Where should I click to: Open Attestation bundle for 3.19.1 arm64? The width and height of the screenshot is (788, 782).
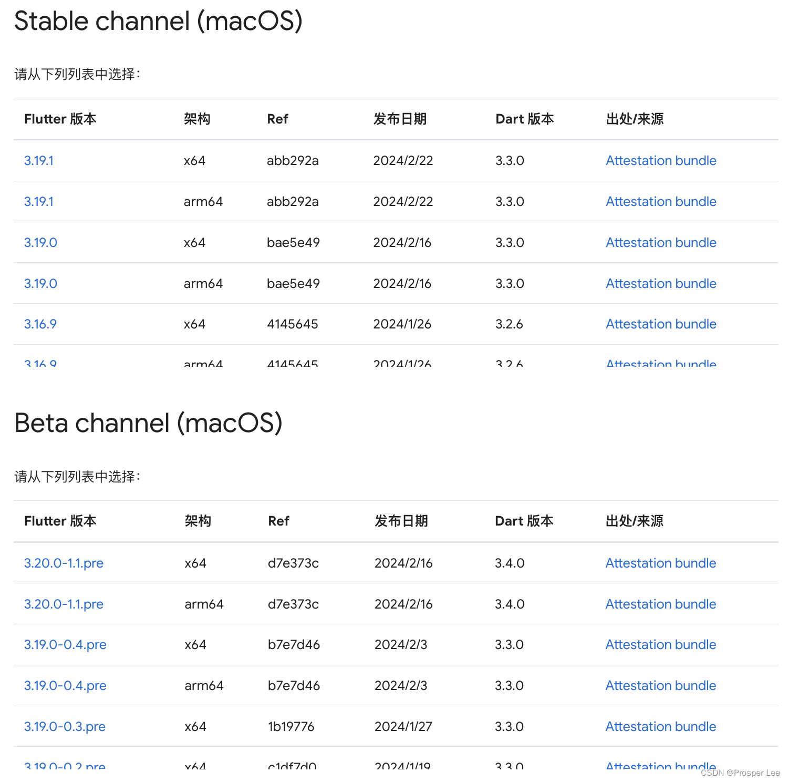click(x=661, y=202)
